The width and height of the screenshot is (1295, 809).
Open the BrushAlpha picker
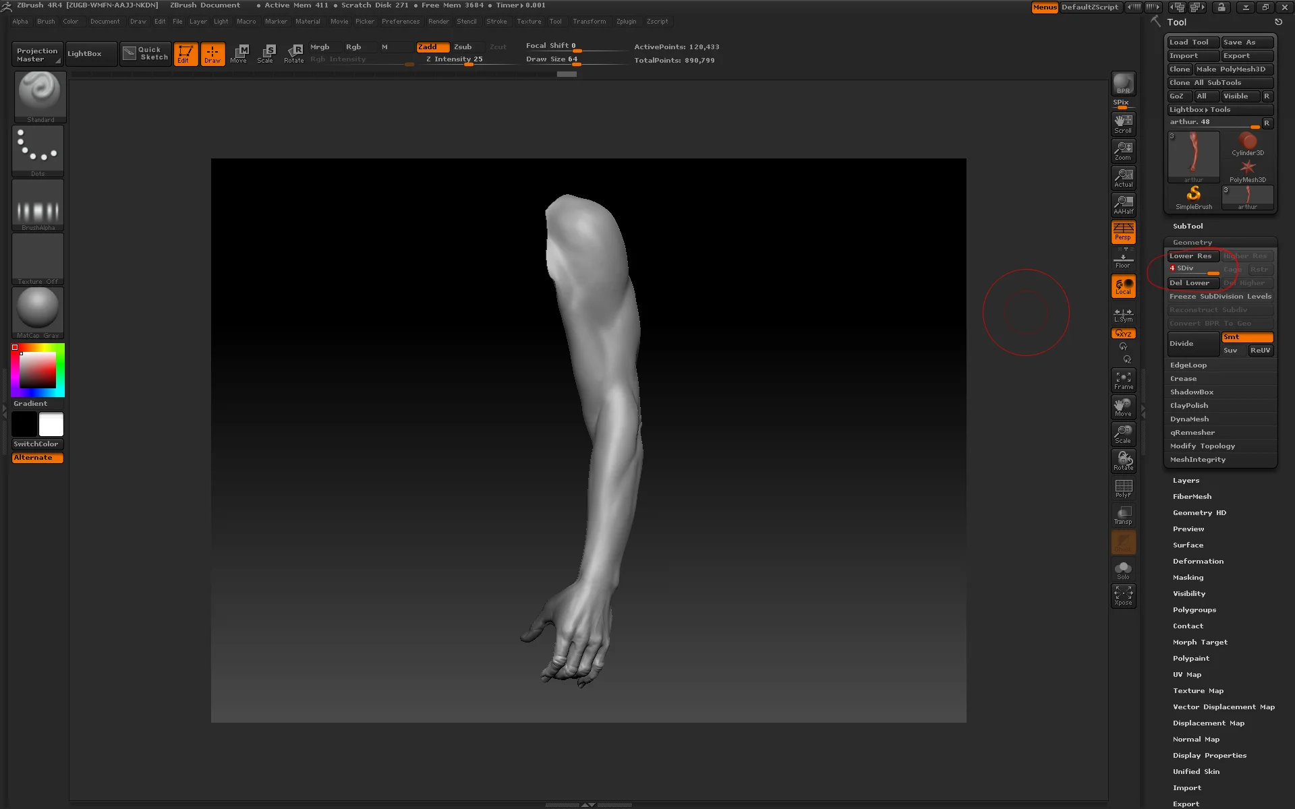click(x=38, y=205)
